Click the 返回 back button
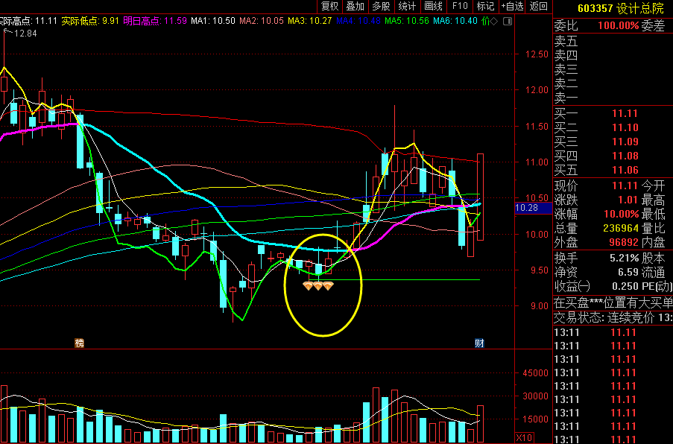Viewport: 673px width, 444px height. click(x=538, y=6)
